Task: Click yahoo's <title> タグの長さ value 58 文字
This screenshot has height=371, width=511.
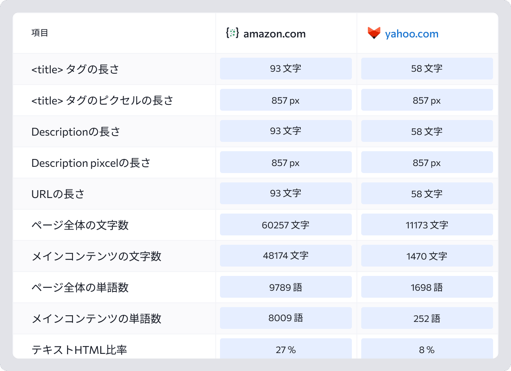Action: tap(427, 69)
